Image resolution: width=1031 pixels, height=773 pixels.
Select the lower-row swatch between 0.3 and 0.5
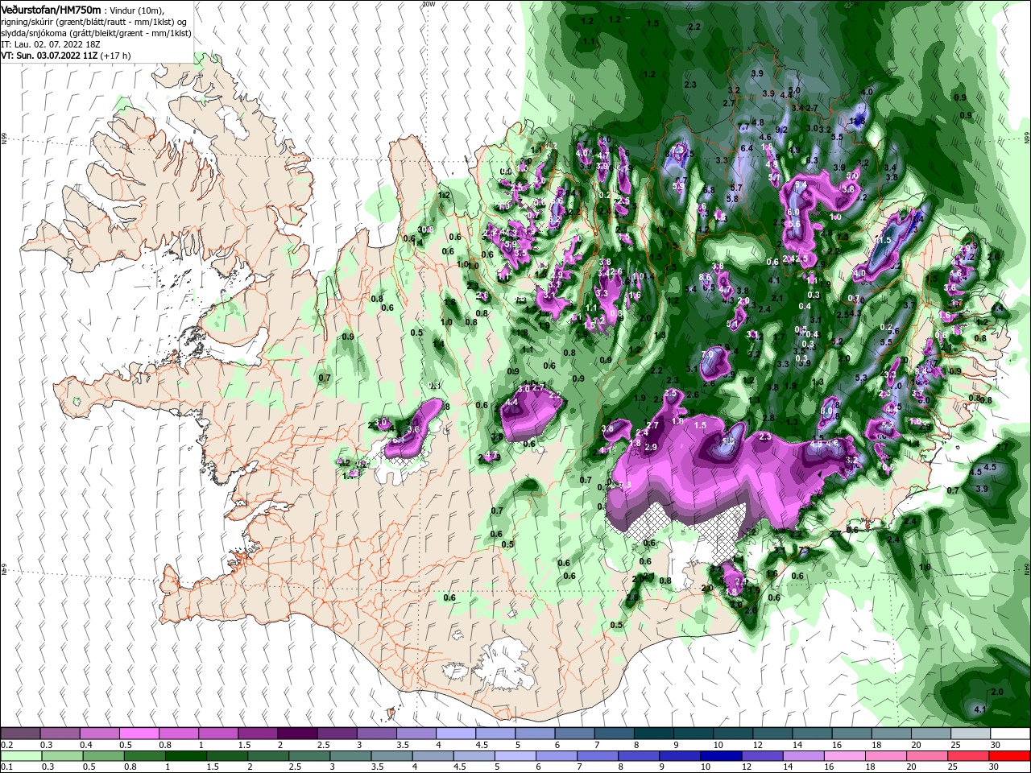click(63, 756)
